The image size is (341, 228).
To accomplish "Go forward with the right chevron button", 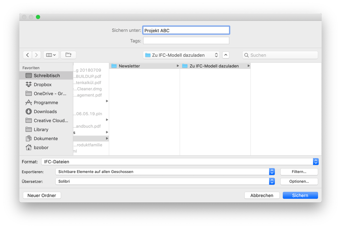I will point(36,55).
